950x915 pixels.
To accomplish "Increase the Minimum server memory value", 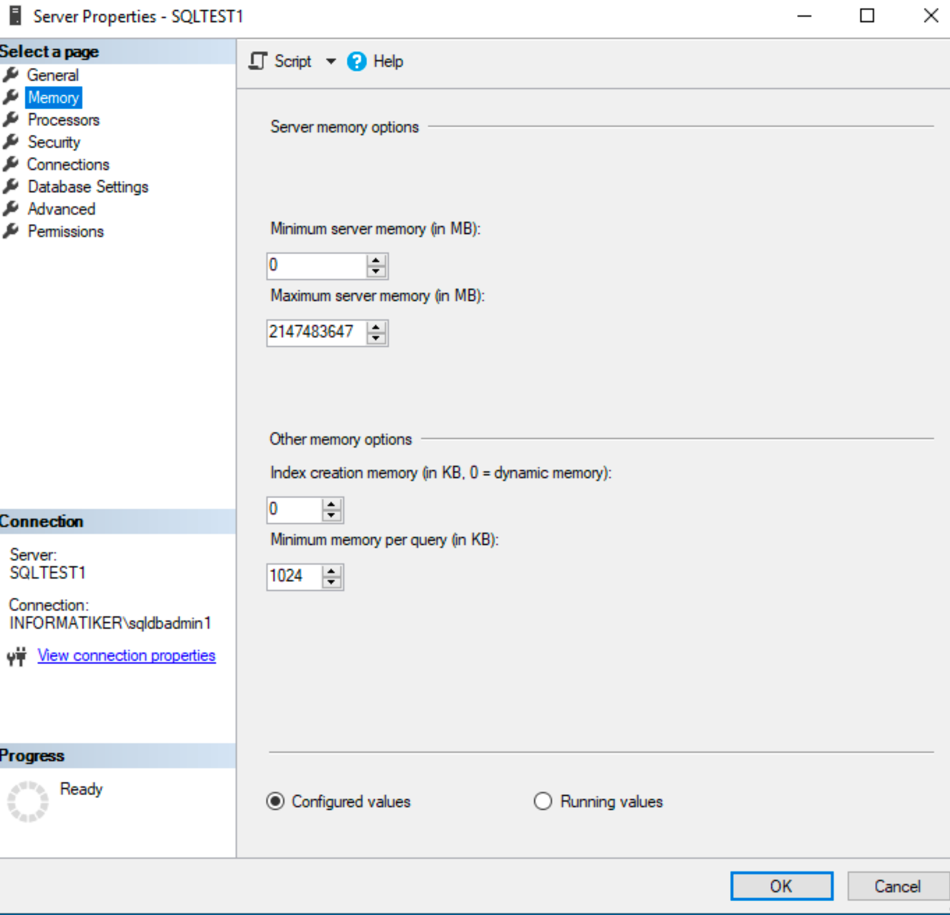I will click(x=376, y=261).
